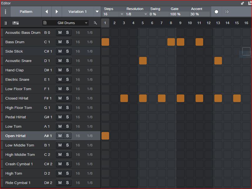Click the double-arrow auto-advance icon
Image resolution: width=252 pixels, height=189 pixels.
pyautogui.click(x=227, y=12)
